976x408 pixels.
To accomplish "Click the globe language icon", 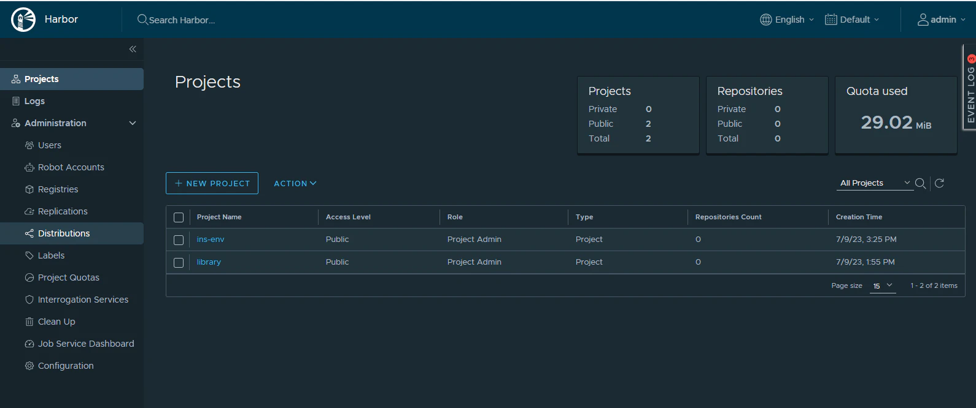I will [x=766, y=20].
